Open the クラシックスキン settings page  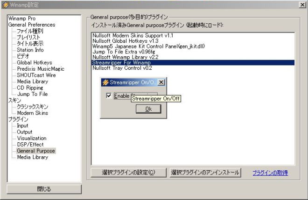pos(32,107)
